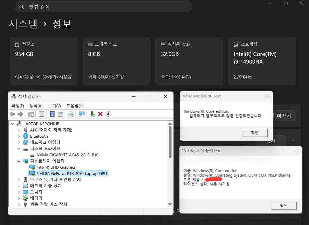Expand the 범용 직렬 버스 장치 category
Image resolution: width=309 pixels, height=225 pixels.
click(x=19, y=204)
